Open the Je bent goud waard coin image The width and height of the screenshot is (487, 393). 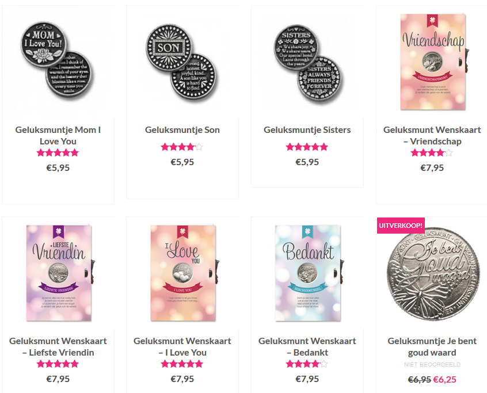tap(432, 273)
